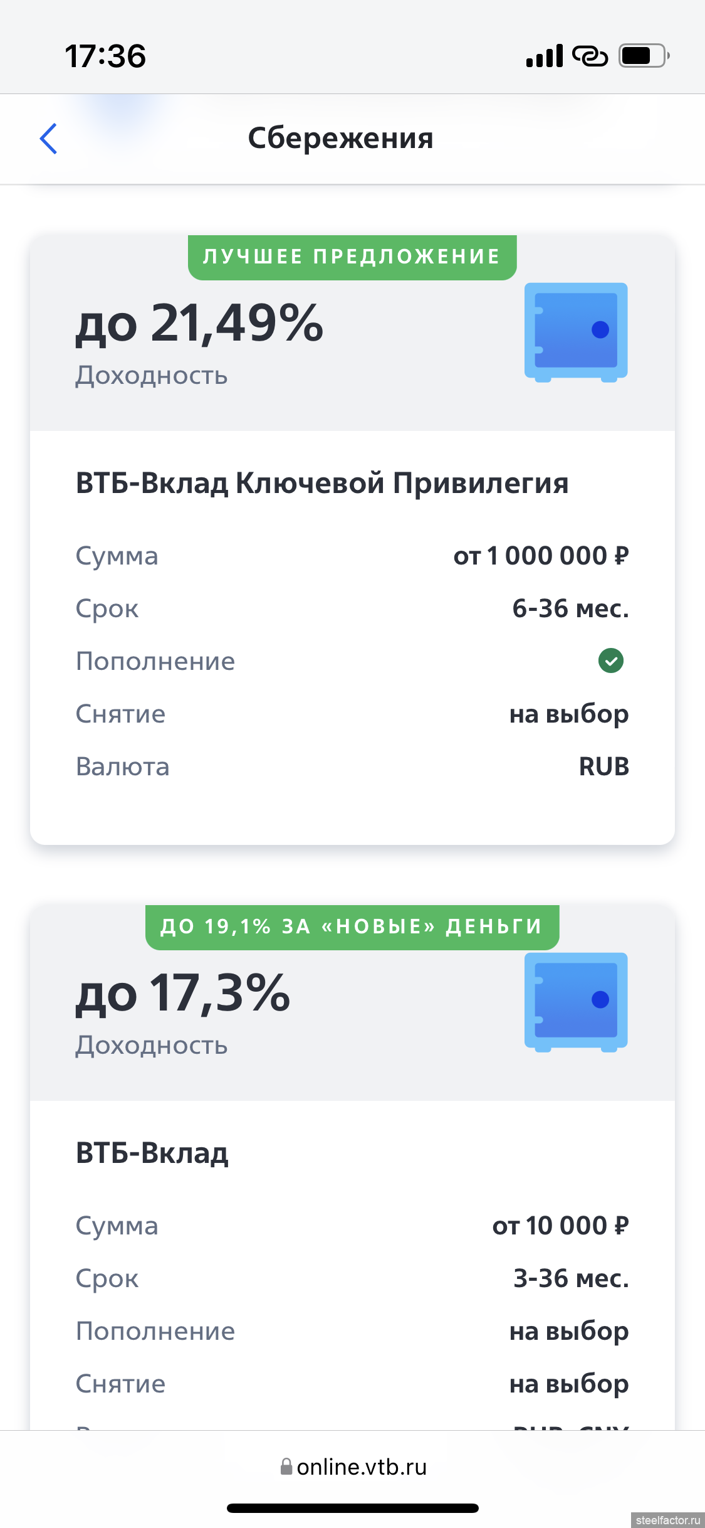705x1528 pixels.
Task: Tap the battery status icon
Action: click(x=644, y=56)
